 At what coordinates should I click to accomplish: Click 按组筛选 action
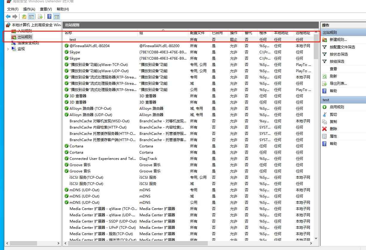coord(337,61)
